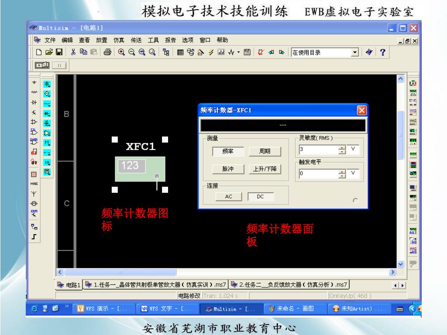The height and width of the screenshot is (335, 447).
Task: Click the grapher waveform analysis icon
Action: click(x=221, y=52)
